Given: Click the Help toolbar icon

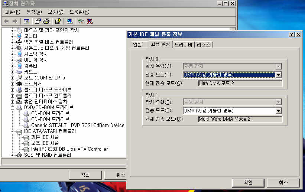Looking at the screenshot, I should click(x=58, y=21).
